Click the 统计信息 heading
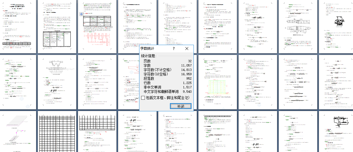 click(x=149, y=56)
